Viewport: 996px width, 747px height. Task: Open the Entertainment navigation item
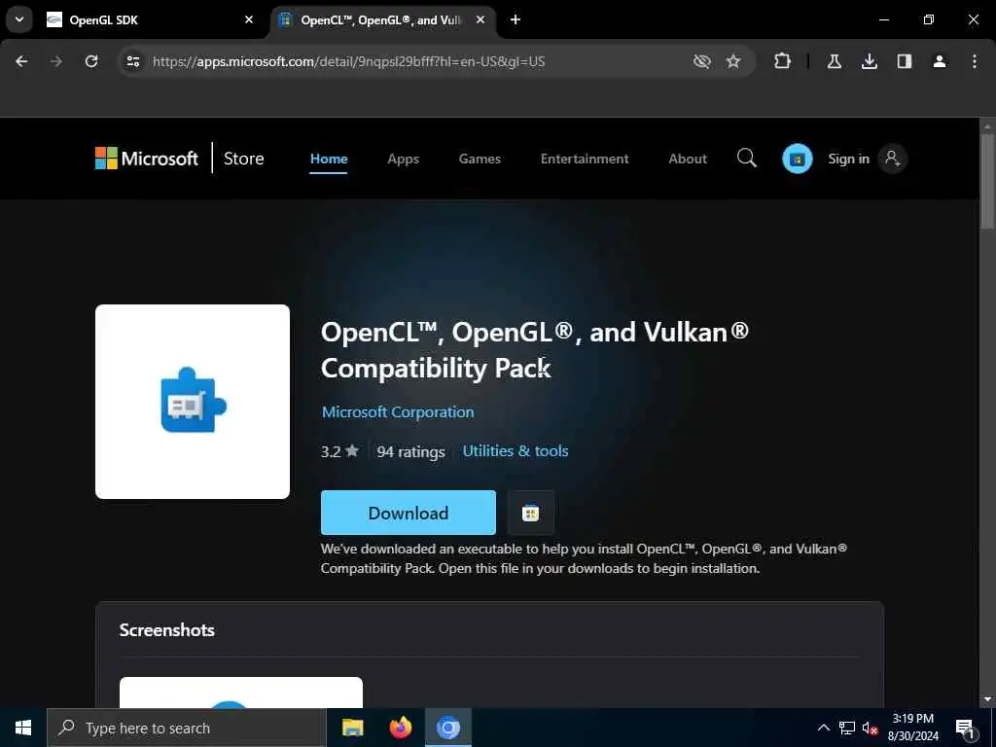[585, 159]
